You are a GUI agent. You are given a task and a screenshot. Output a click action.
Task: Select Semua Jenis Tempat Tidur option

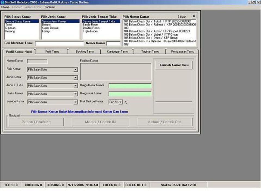pos(101,21)
